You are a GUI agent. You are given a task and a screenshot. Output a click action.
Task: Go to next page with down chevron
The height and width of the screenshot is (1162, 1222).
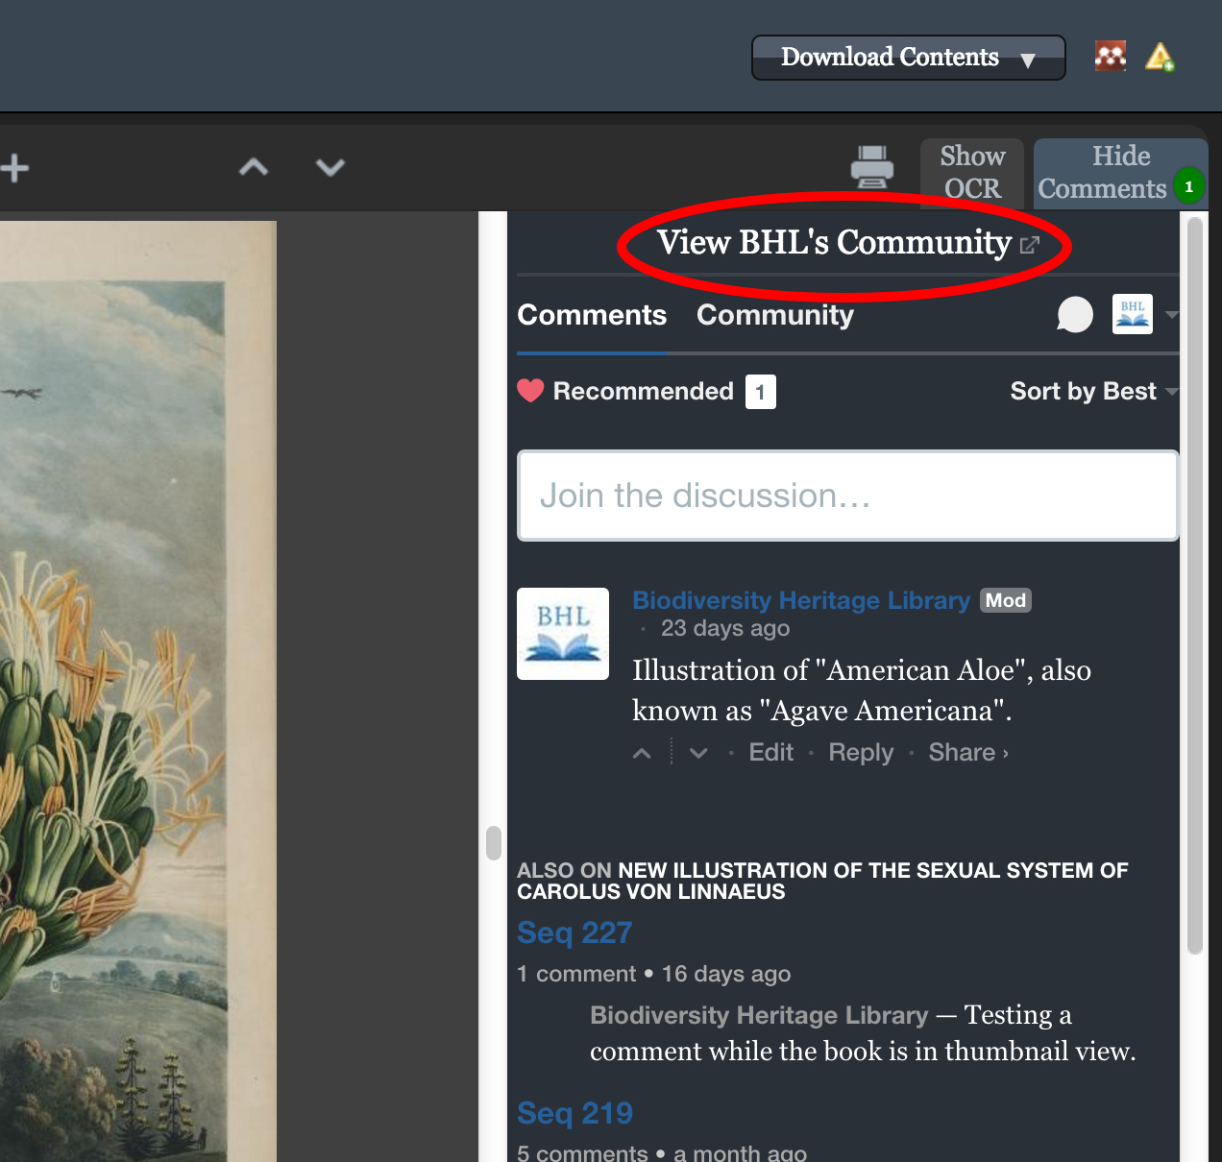click(330, 168)
